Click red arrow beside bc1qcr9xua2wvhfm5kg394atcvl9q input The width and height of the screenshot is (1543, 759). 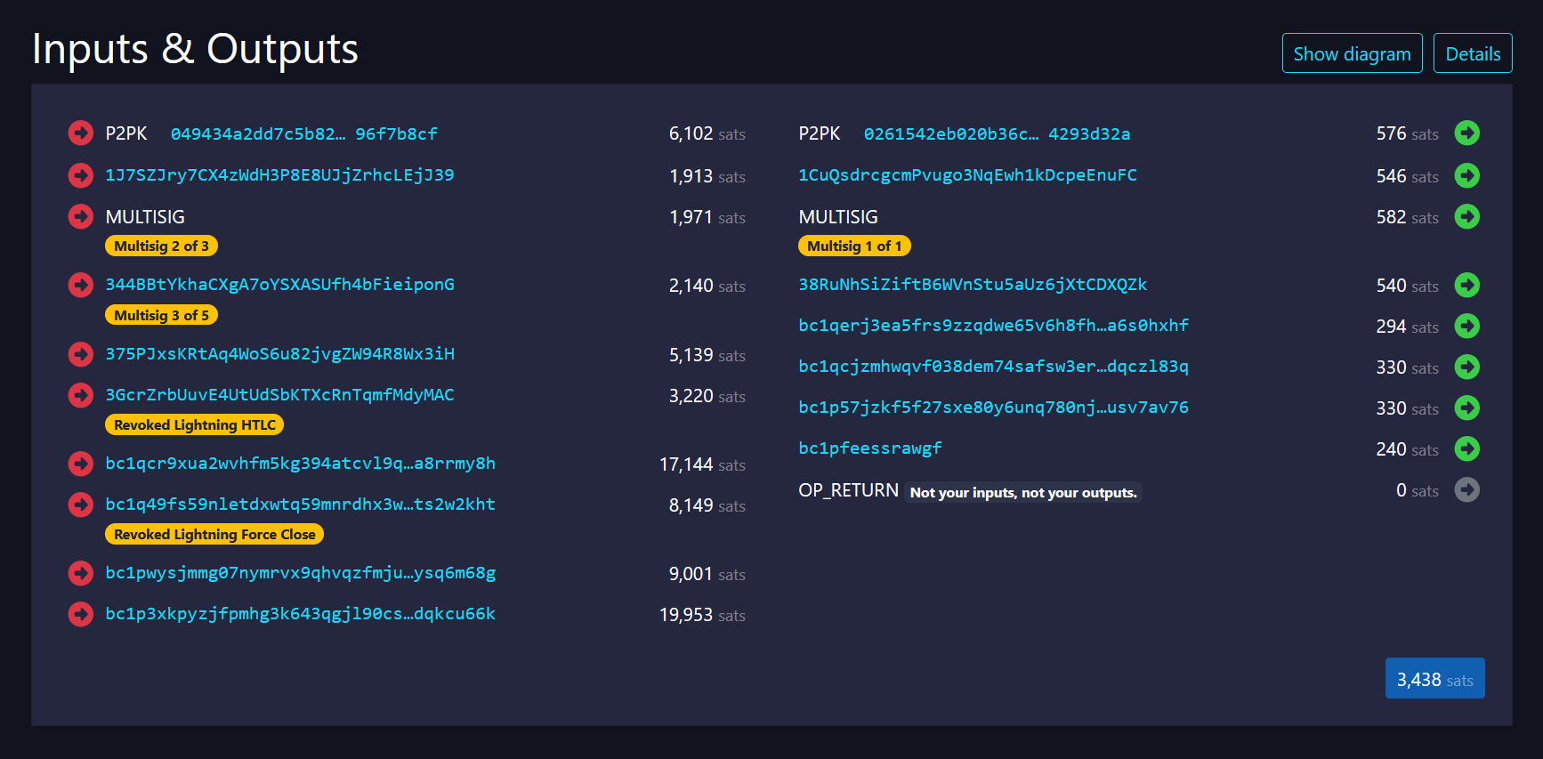(x=81, y=464)
